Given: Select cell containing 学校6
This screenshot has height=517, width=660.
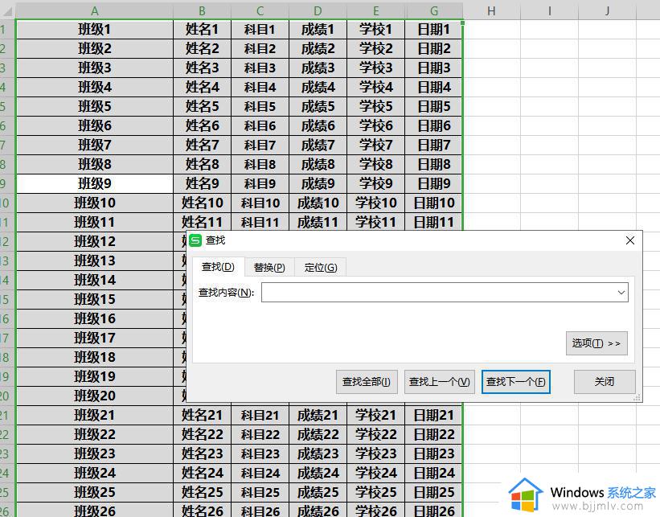Looking at the screenshot, I should coord(376,126).
